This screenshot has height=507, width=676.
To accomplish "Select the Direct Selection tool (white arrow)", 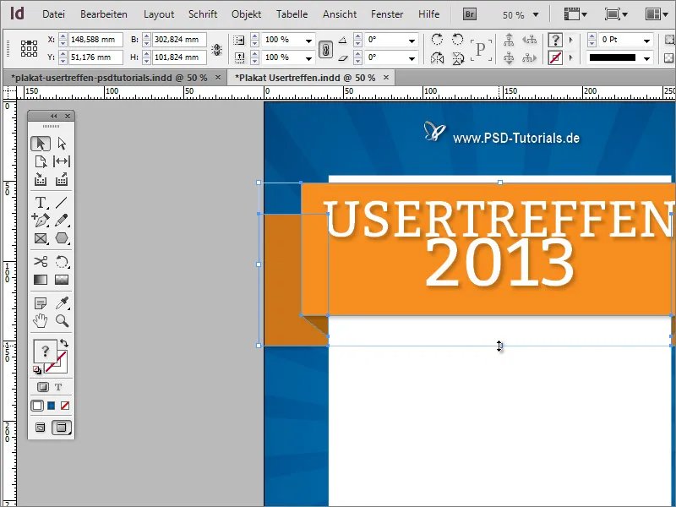I will pyautogui.click(x=62, y=144).
